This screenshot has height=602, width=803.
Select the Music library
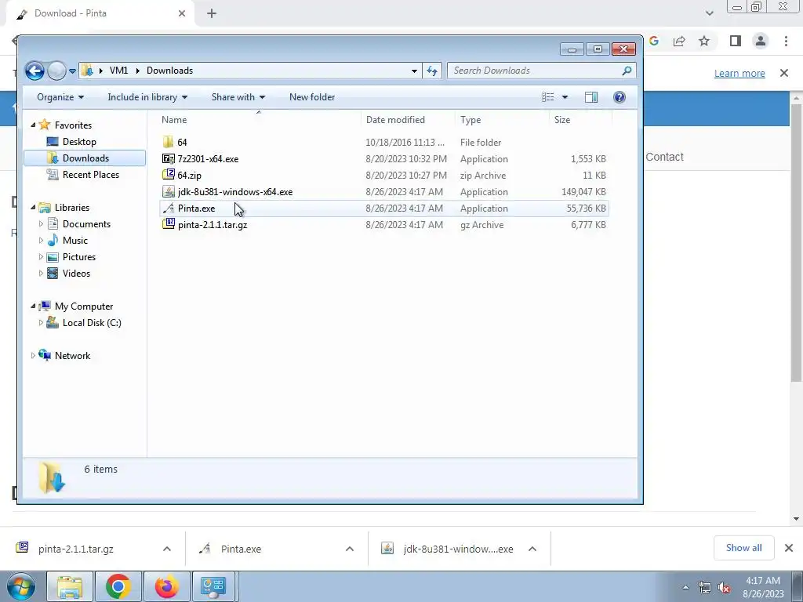point(74,241)
